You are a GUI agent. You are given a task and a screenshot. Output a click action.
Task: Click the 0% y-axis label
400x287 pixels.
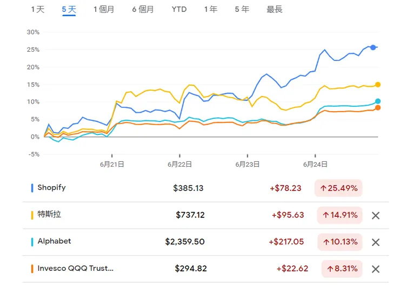click(x=35, y=136)
